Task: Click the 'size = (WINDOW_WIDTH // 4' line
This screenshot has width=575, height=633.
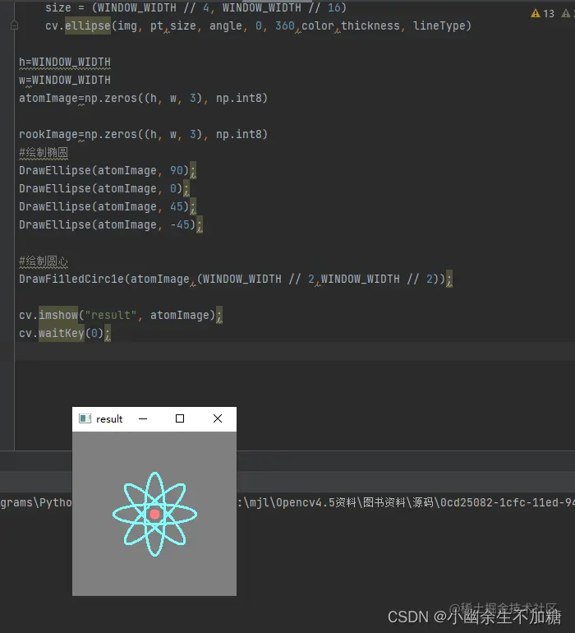Action: point(195,7)
